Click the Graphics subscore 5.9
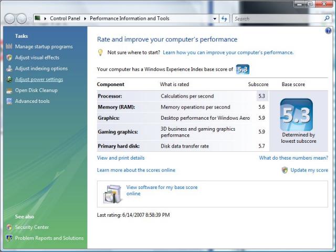Screen dimensions: 336x252 261,118
